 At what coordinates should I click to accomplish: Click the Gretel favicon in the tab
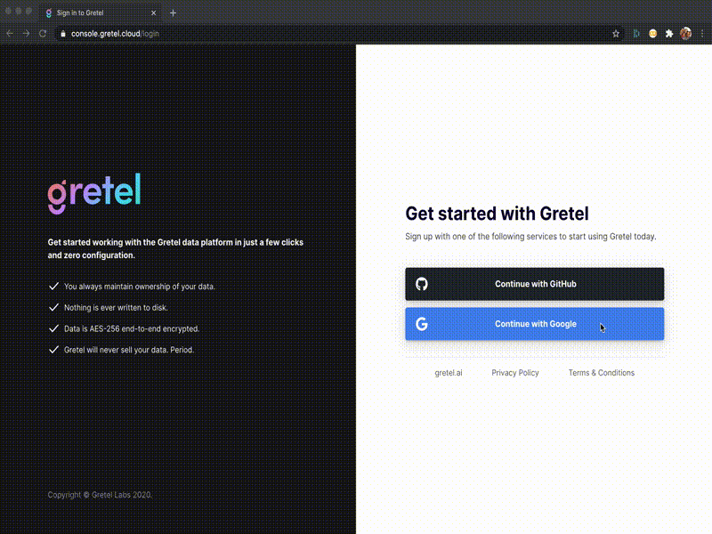(49, 13)
